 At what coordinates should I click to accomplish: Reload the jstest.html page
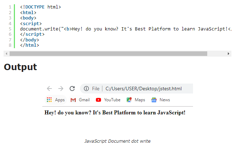click(x=72, y=89)
